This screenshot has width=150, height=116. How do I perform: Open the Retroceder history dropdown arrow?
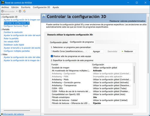17,11
